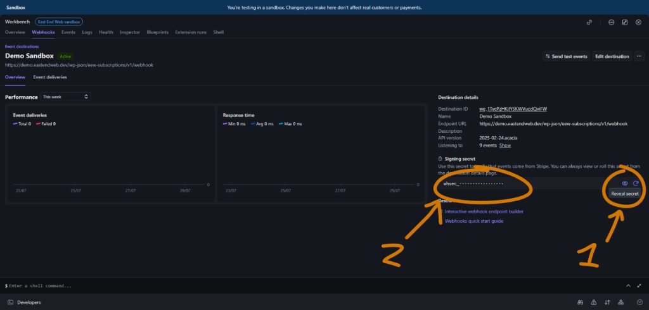The width and height of the screenshot is (649, 310).
Task: Click the up-down arrows icon in Developers bar
Action: pyautogui.click(x=607, y=302)
